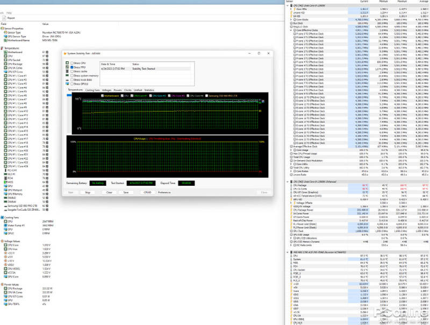Select the Stability Test Started log row
The height and width of the screenshot is (325, 430).
[x=145, y=69]
